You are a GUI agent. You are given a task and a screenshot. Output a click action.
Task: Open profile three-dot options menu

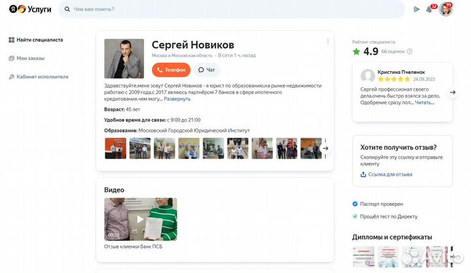tap(328, 42)
